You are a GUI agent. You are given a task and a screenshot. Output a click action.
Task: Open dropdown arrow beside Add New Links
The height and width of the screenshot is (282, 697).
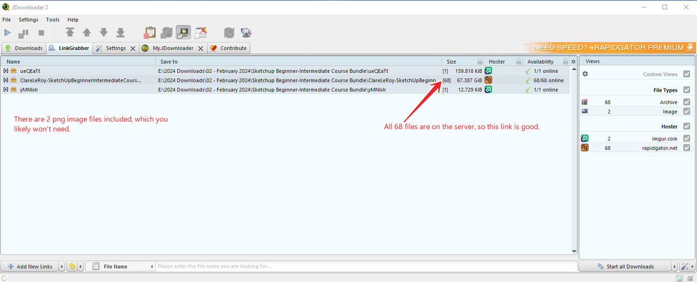[x=62, y=266]
